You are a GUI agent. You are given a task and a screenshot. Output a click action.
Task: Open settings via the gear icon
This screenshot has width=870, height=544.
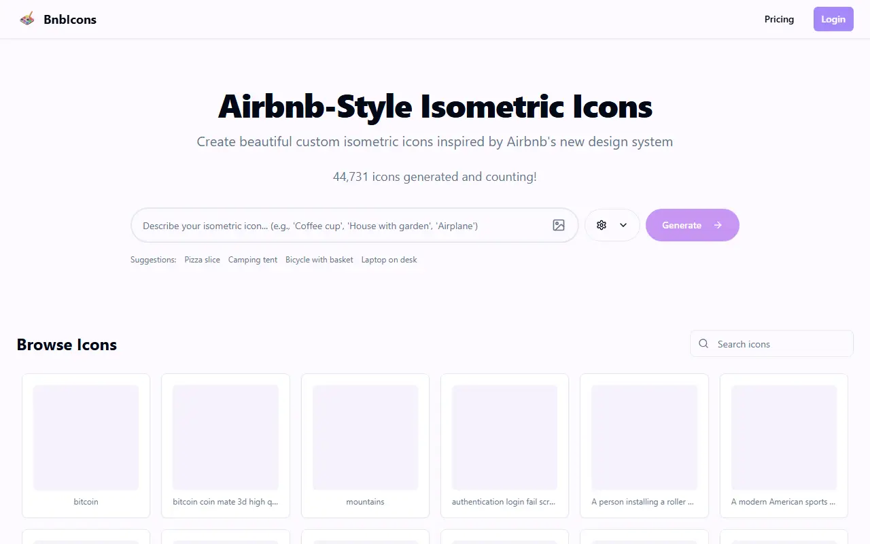click(602, 225)
